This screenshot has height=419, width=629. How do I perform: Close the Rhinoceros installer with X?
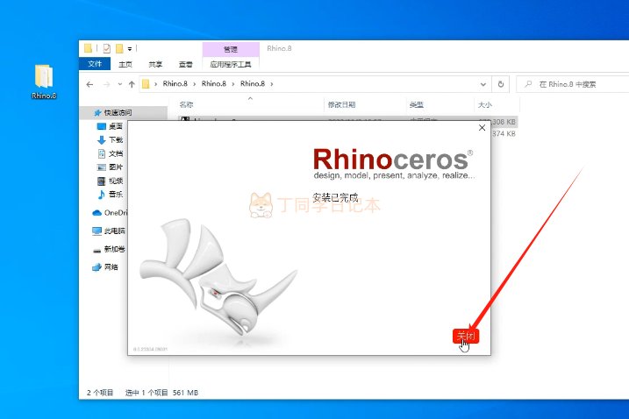[x=482, y=127]
